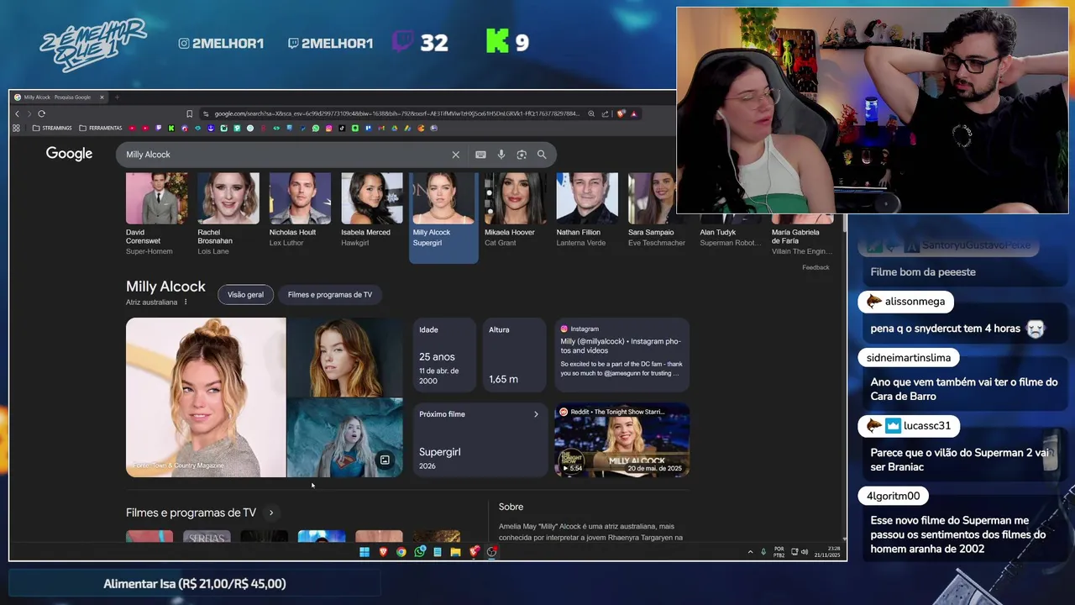Open the Windows Start button
The image size is (1075, 605).
click(x=364, y=552)
